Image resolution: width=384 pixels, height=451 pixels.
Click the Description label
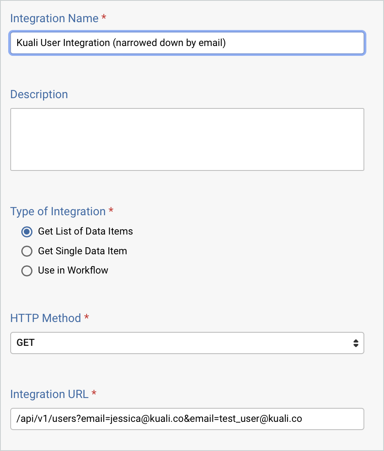point(39,94)
